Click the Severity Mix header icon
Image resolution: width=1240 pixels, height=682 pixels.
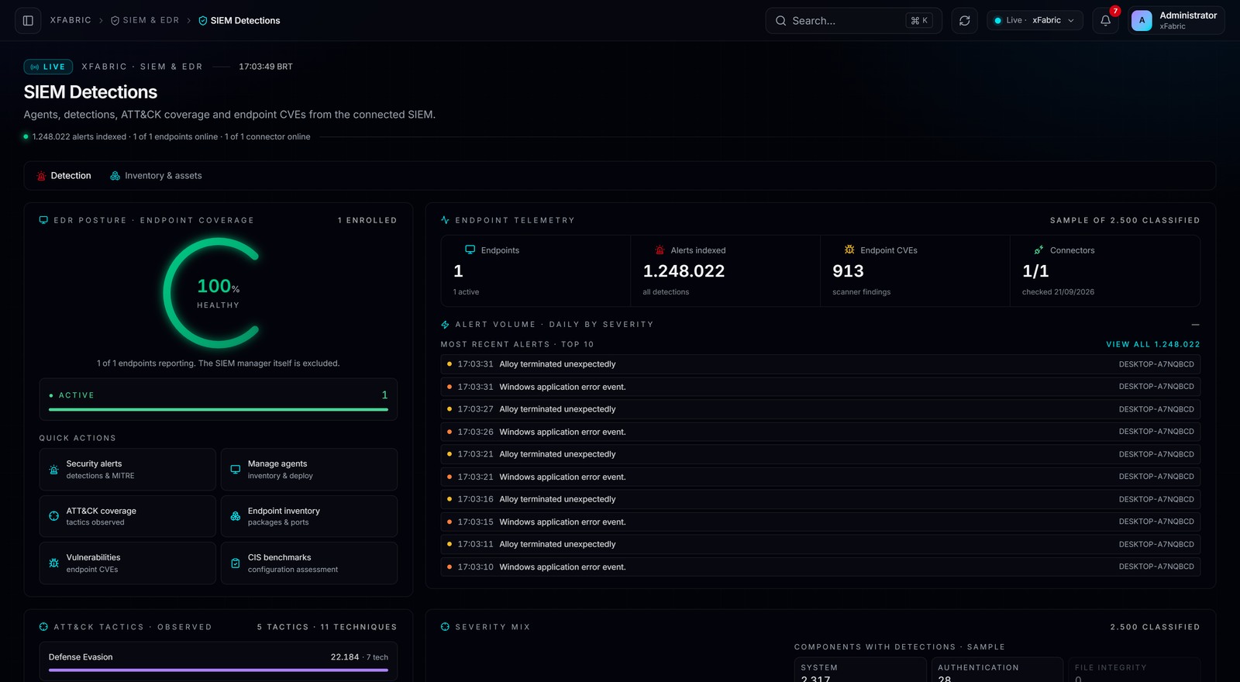445,627
